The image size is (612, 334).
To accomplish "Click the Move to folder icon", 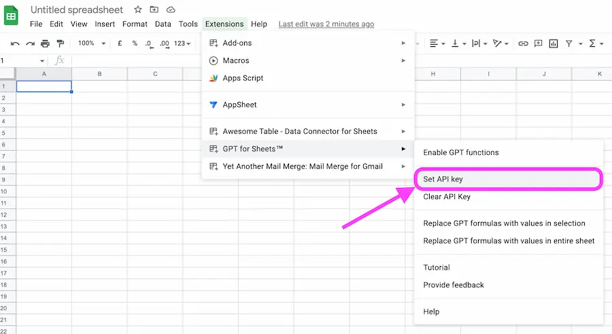I will (x=154, y=10).
